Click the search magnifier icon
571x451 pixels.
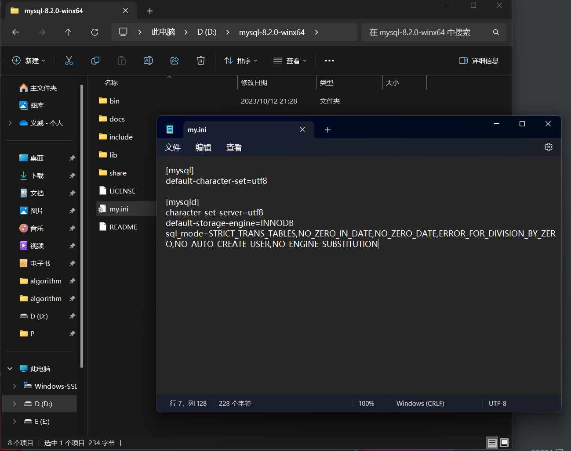coord(496,32)
